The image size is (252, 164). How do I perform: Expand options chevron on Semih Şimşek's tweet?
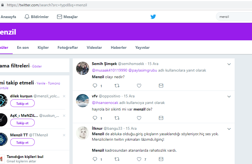(x=229, y=64)
